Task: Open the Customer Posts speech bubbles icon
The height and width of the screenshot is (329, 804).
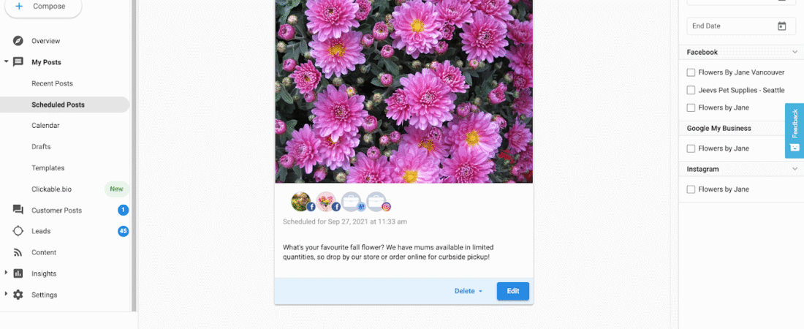Action: tap(18, 210)
